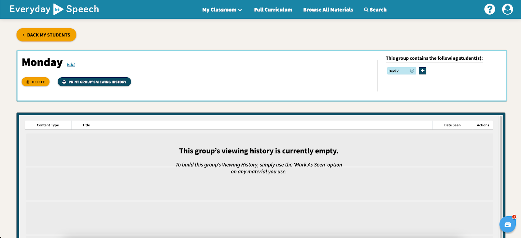Click the Date Seen column header
This screenshot has height=238, width=521.
tap(452, 125)
